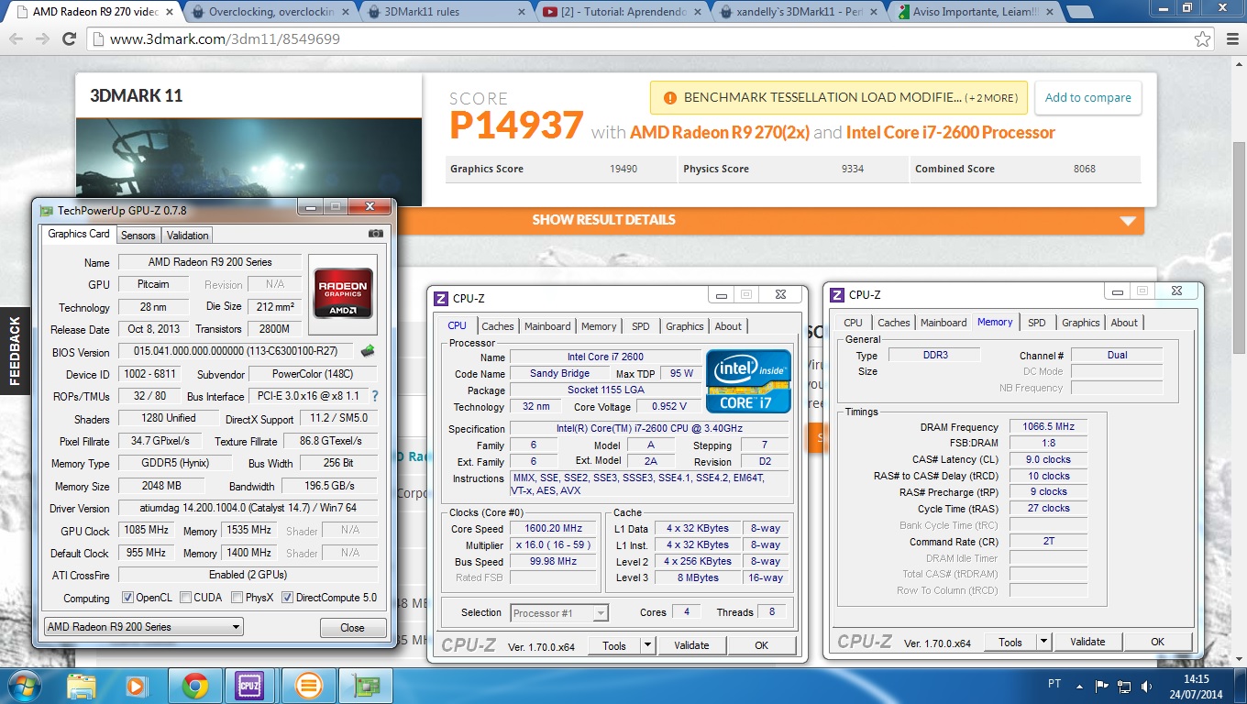Click Add to compare button

tap(1087, 98)
